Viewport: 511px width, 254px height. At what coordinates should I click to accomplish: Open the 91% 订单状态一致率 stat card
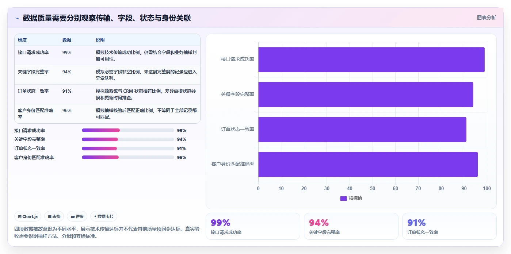449,226
